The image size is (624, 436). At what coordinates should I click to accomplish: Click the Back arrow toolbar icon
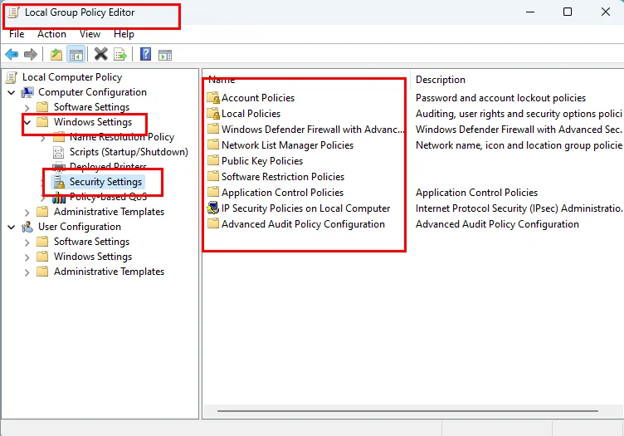[x=12, y=54]
